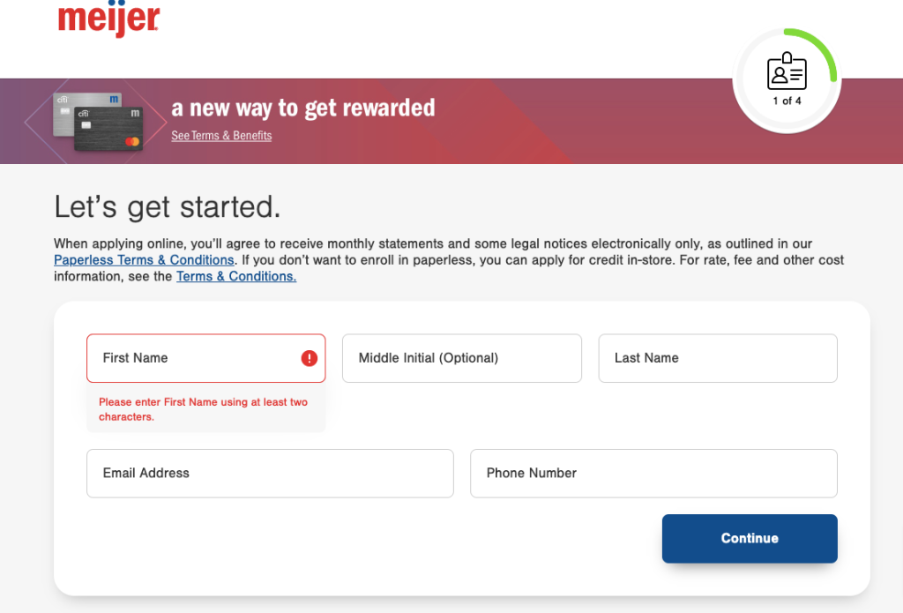The image size is (903, 613).
Task: Click See Terms & Benefits
Action: point(220,135)
